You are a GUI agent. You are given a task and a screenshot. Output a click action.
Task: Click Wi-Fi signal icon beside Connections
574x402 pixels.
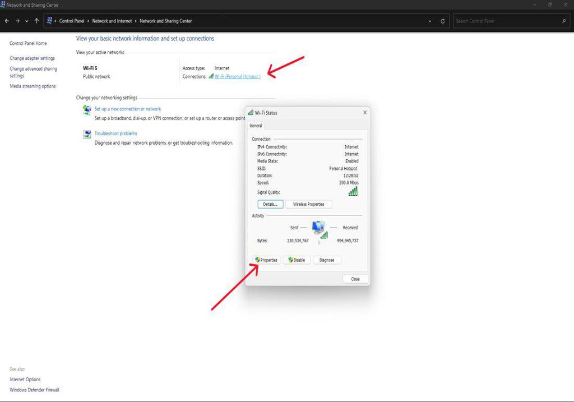[211, 76]
